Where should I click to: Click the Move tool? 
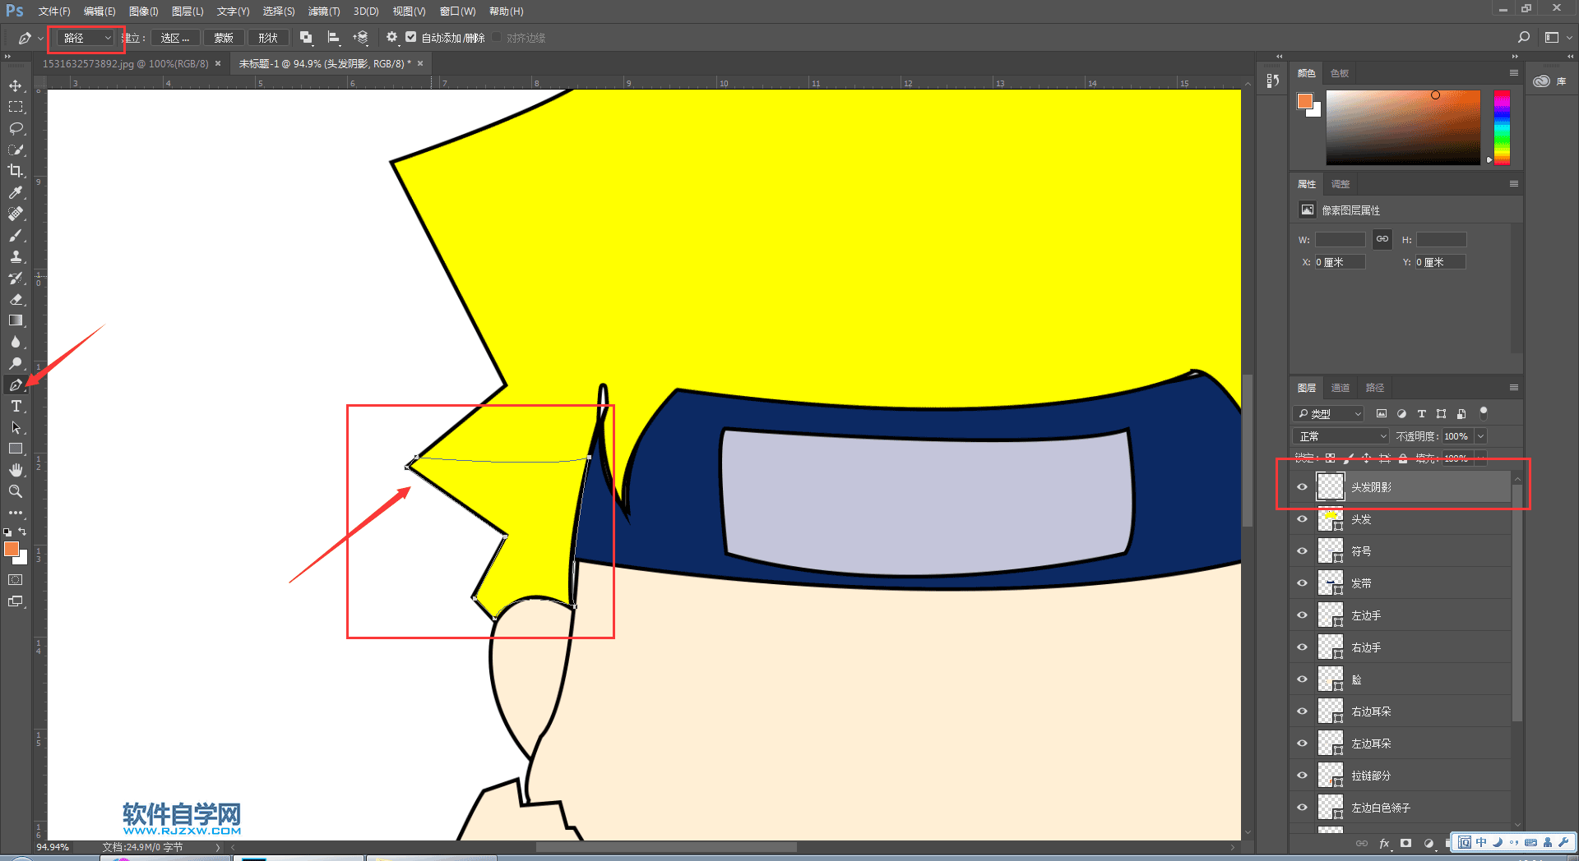point(16,85)
